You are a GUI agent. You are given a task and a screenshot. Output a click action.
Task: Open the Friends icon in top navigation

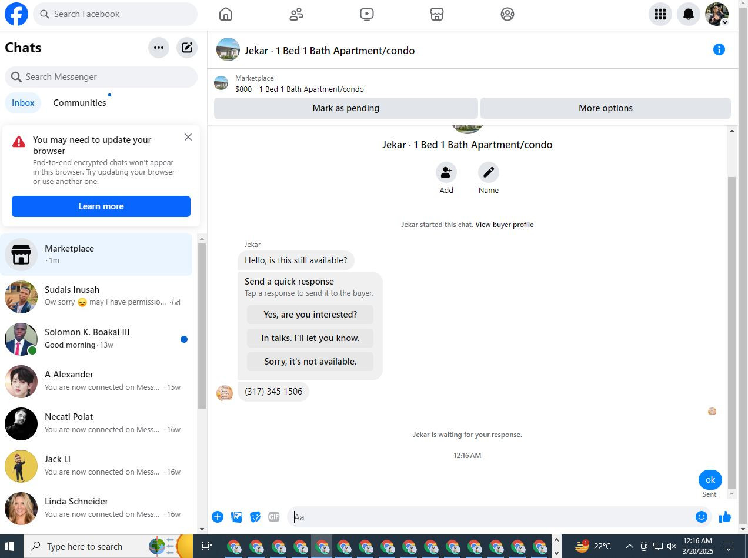pos(296,14)
